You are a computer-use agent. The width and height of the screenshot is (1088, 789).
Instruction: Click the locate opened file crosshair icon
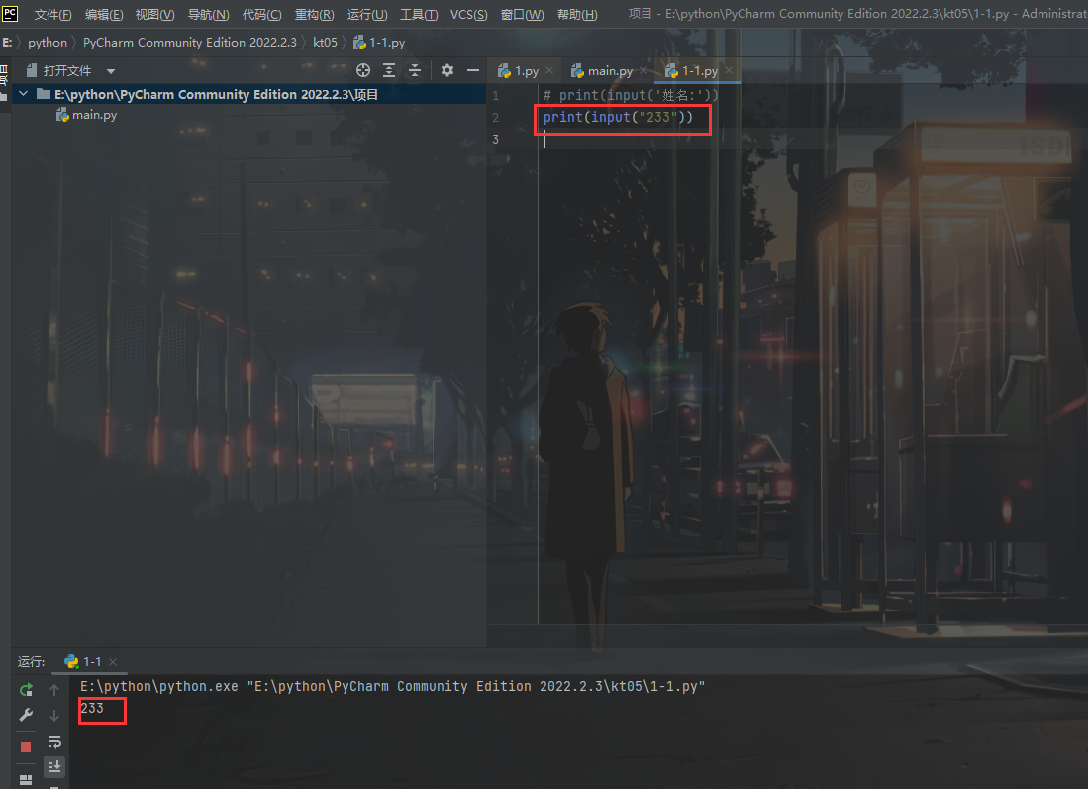tap(363, 70)
